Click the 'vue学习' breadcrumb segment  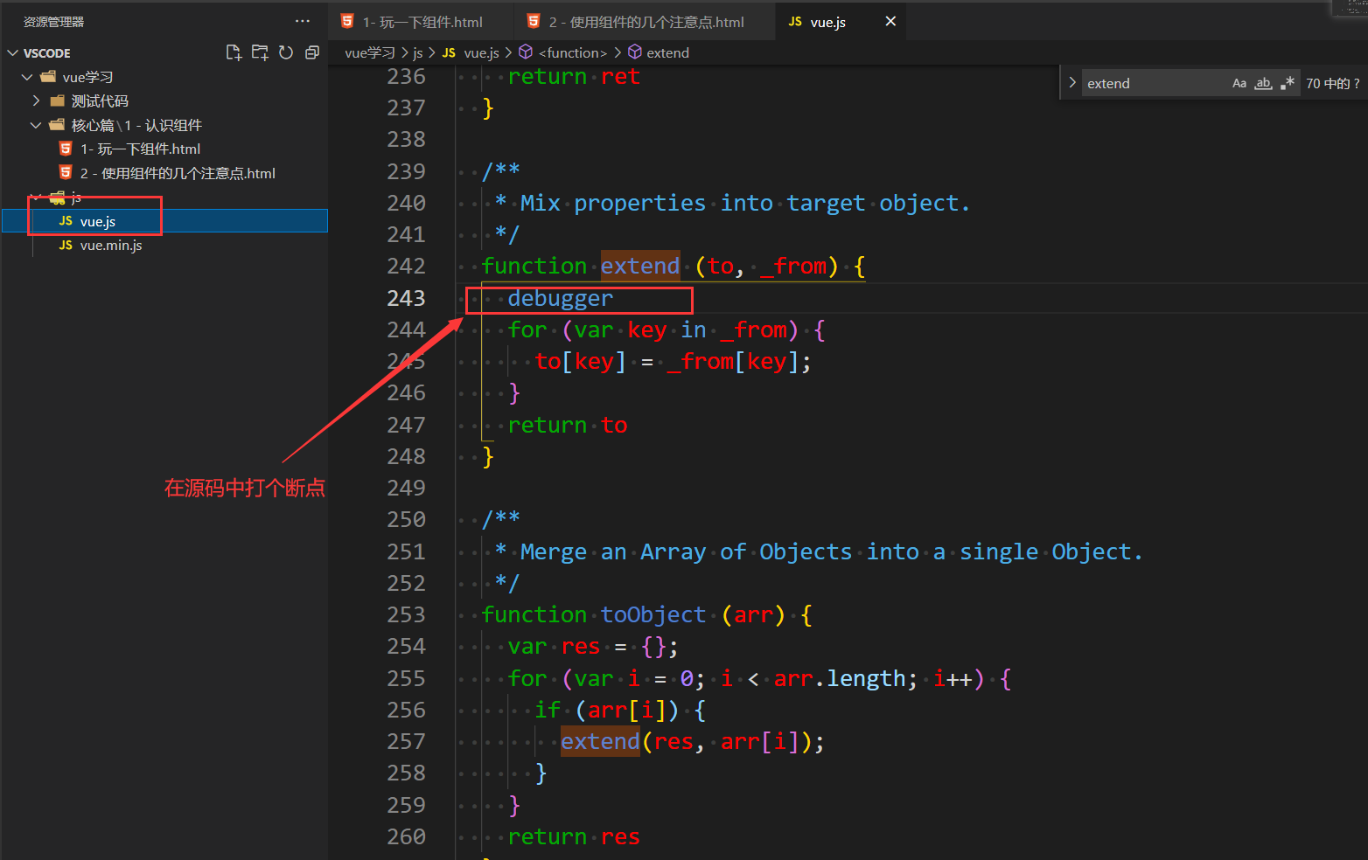pos(370,52)
